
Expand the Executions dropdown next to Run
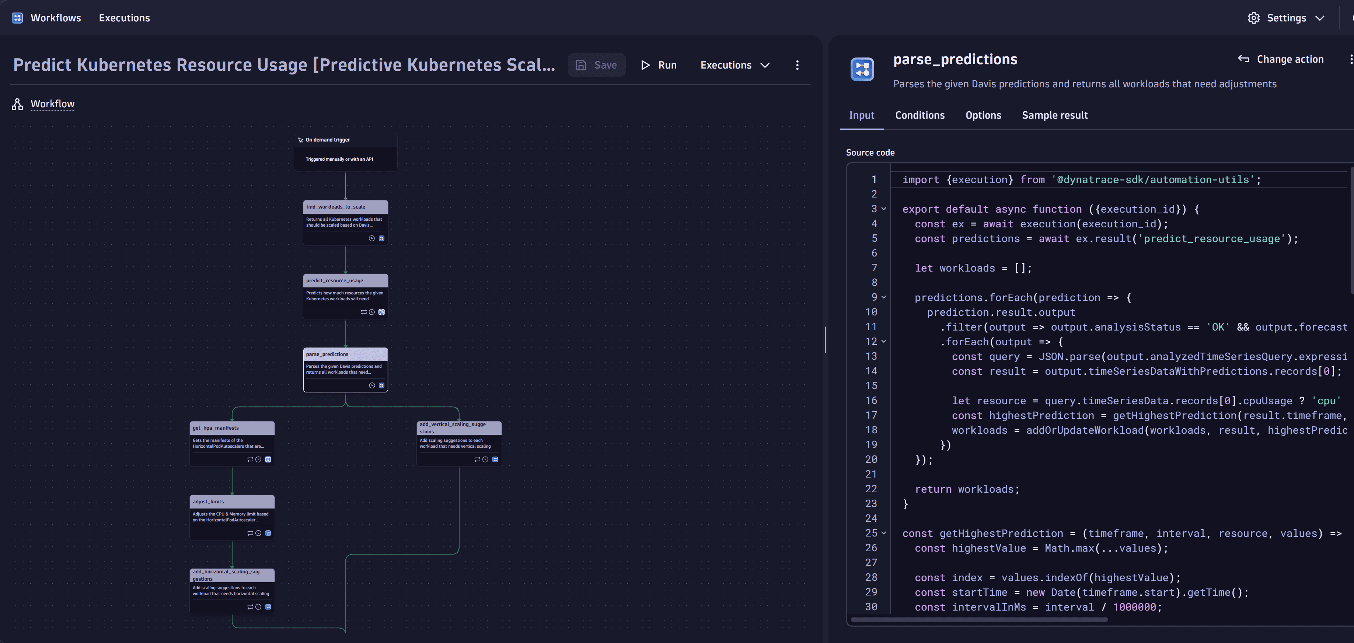(734, 64)
